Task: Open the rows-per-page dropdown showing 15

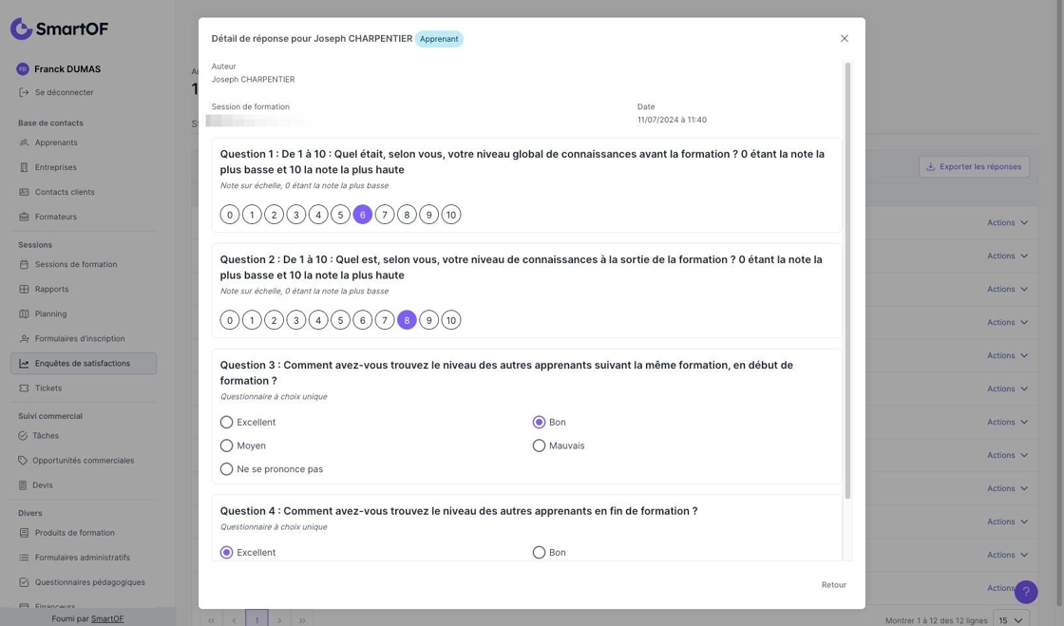Action: click(1011, 620)
